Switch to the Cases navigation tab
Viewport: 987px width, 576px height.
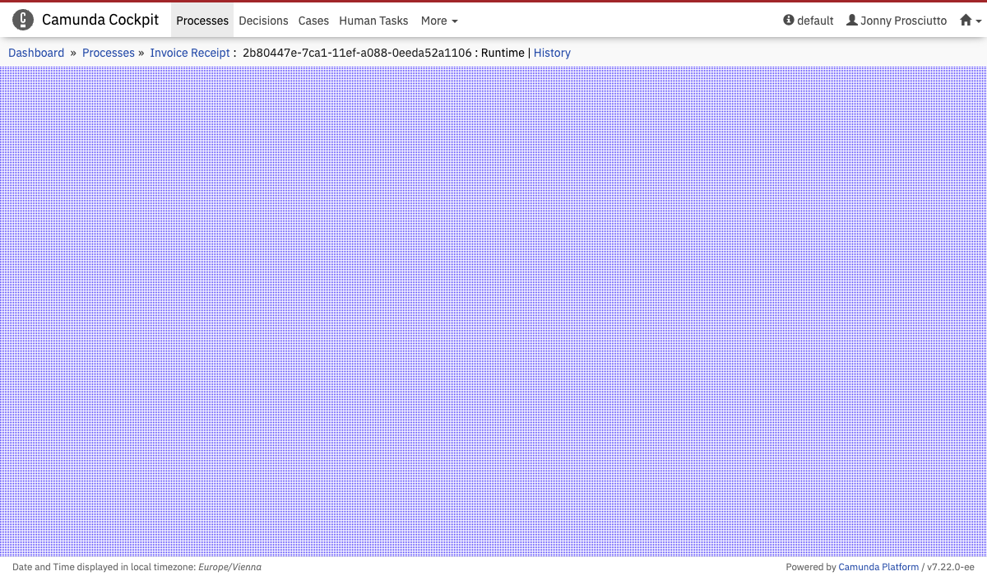tap(313, 21)
